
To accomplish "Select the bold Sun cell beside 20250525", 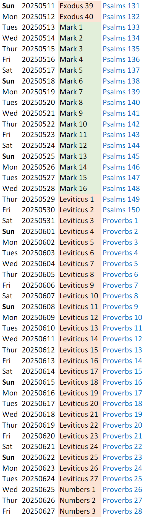I will tap(8, 156).
